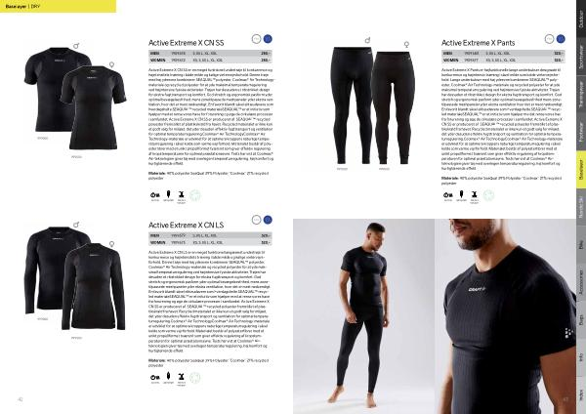
Task: Click the green recycled symbol under the Pants description
Action: click(x=488, y=195)
